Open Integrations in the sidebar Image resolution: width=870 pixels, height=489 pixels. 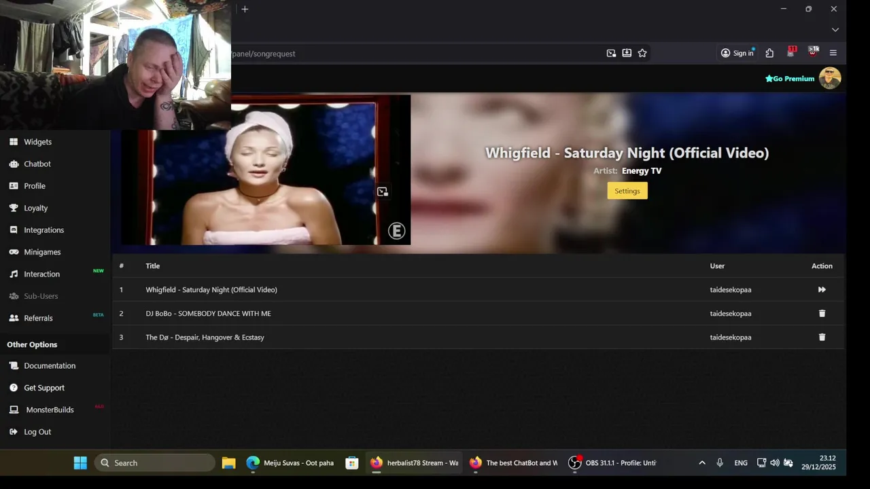coord(43,230)
